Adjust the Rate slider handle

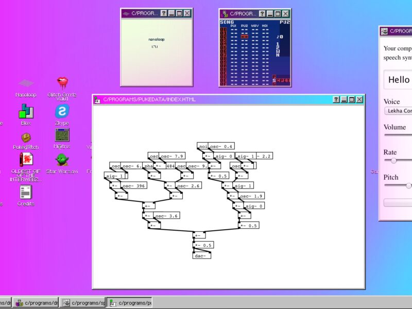pyautogui.click(x=394, y=161)
